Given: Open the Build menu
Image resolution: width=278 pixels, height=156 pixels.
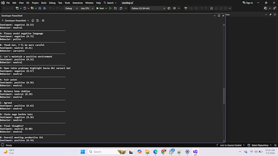Looking at the screenshot, I should pos(44,3).
